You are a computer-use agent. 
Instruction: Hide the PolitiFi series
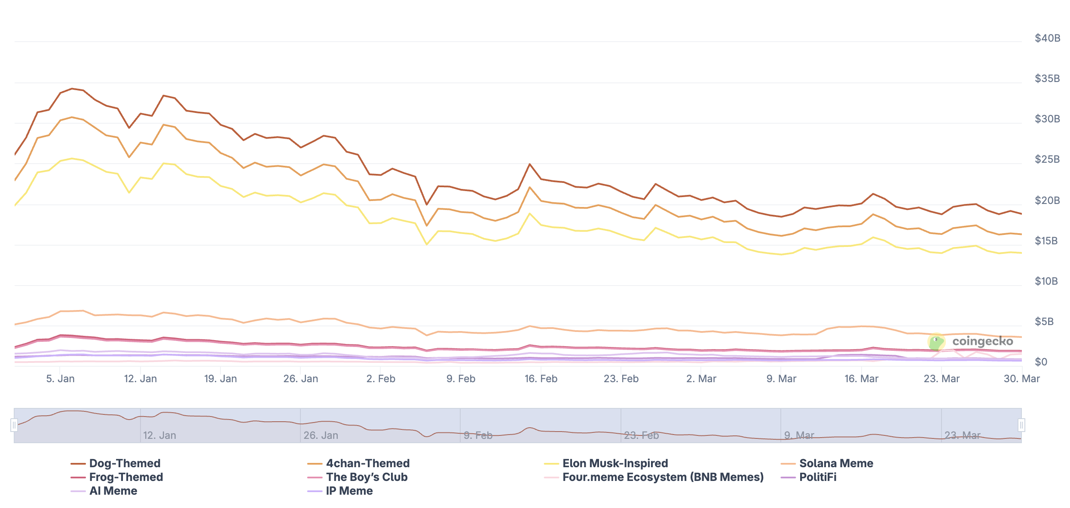tap(817, 477)
